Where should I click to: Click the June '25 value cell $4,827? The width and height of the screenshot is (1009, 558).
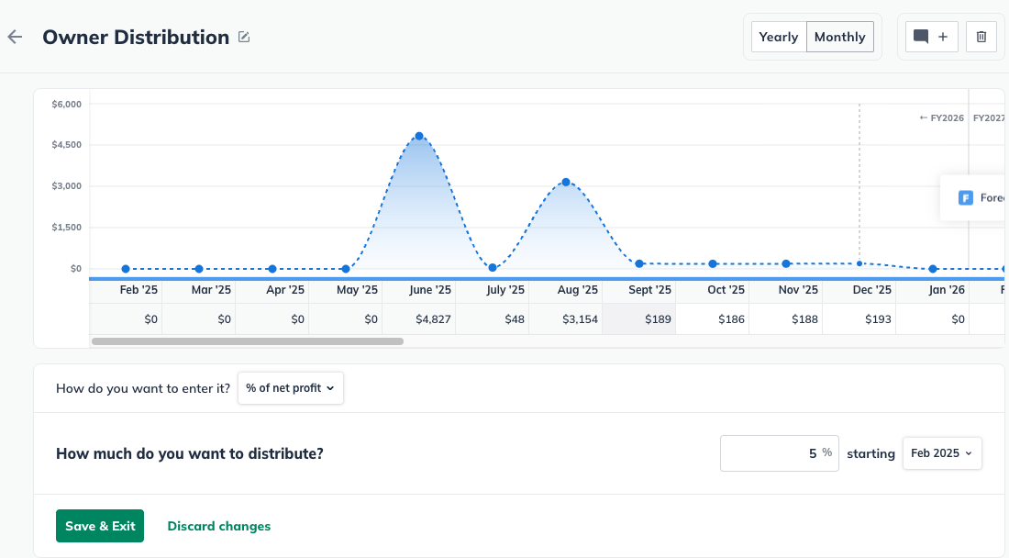coord(418,318)
